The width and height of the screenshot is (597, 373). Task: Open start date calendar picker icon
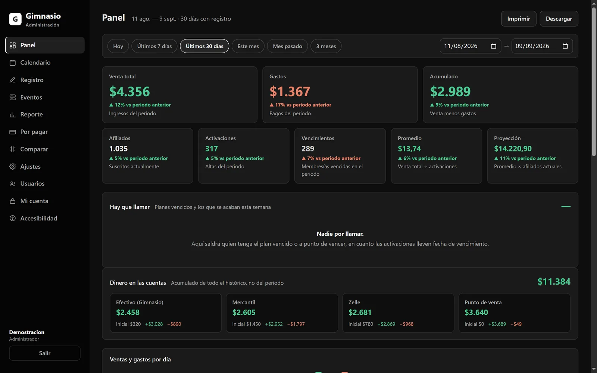click(x=493, y=46)
